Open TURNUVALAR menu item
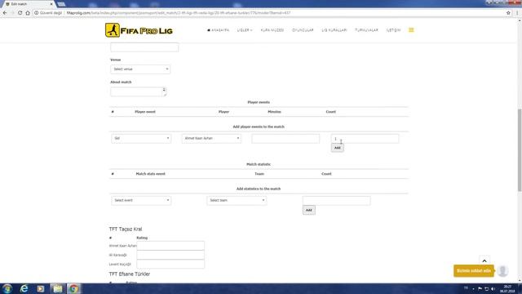The width and height of the screenshot is (522, 294). coord(366,30)
